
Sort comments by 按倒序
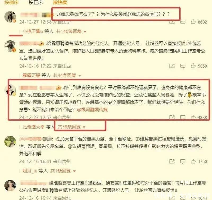(x=11, y=2)
